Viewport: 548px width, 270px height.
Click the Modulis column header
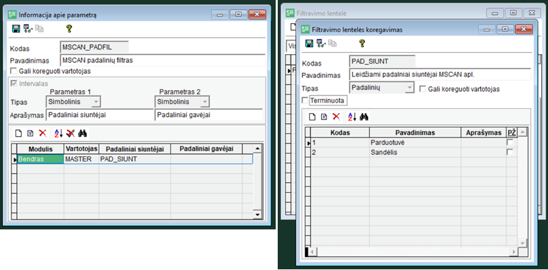click(x=41, y=149)
